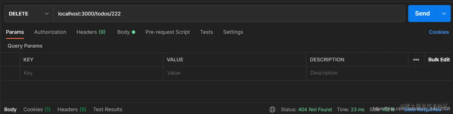Send the request with the Send button
Screen dimensions: 453x114
[422, 14]
